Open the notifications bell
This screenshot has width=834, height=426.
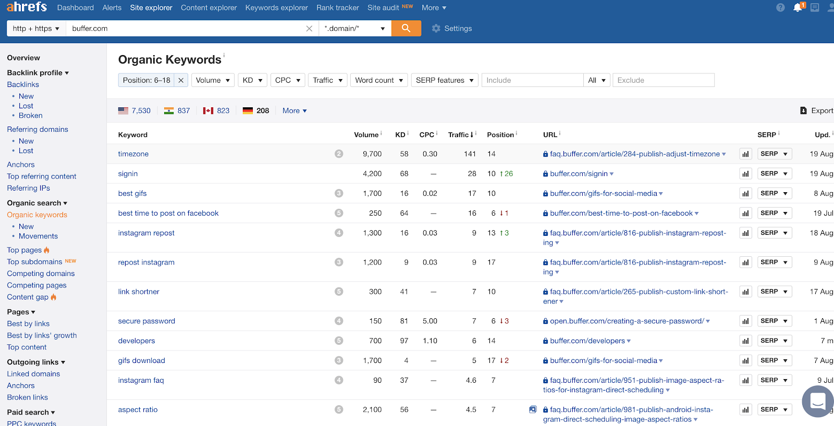click(x=797, y=7)
